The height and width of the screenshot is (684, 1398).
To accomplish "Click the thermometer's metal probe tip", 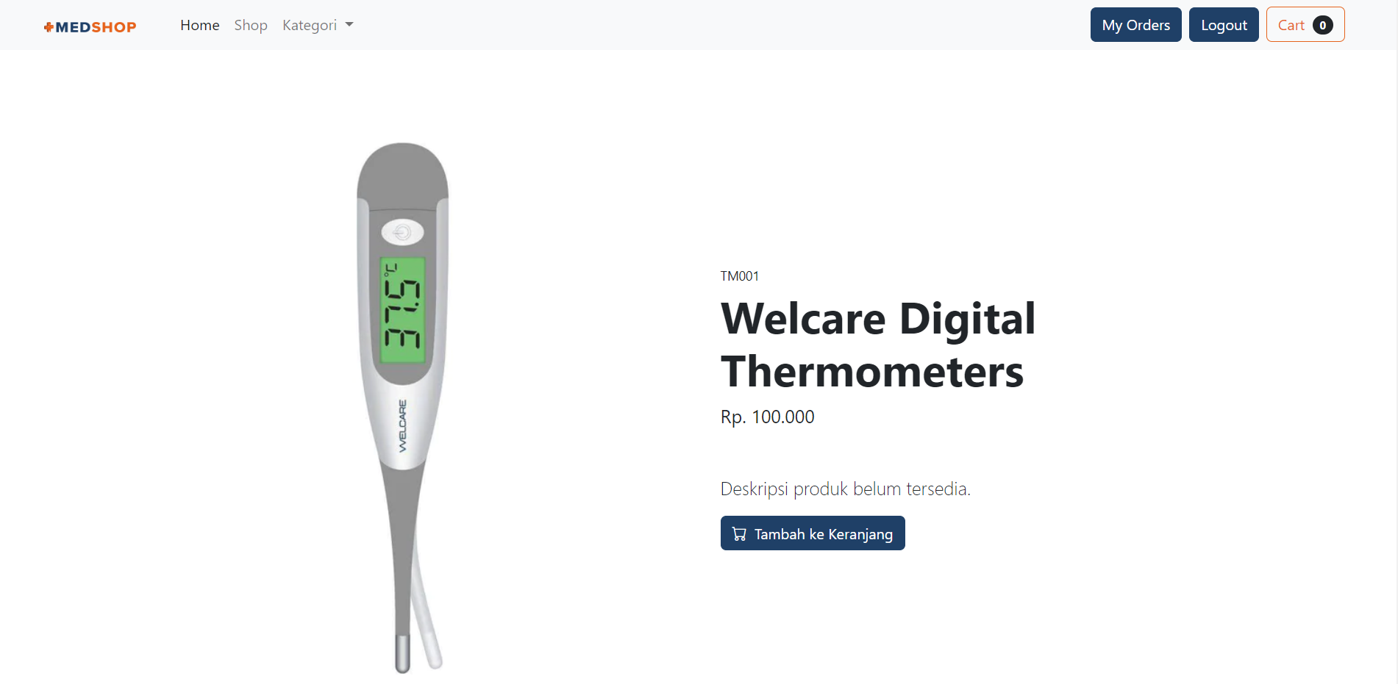I will point(402,653).
